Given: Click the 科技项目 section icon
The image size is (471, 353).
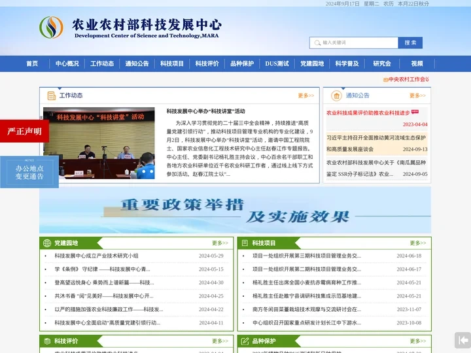Looking at the screenshot, I should pyautogui.click(x=245, y=243).
